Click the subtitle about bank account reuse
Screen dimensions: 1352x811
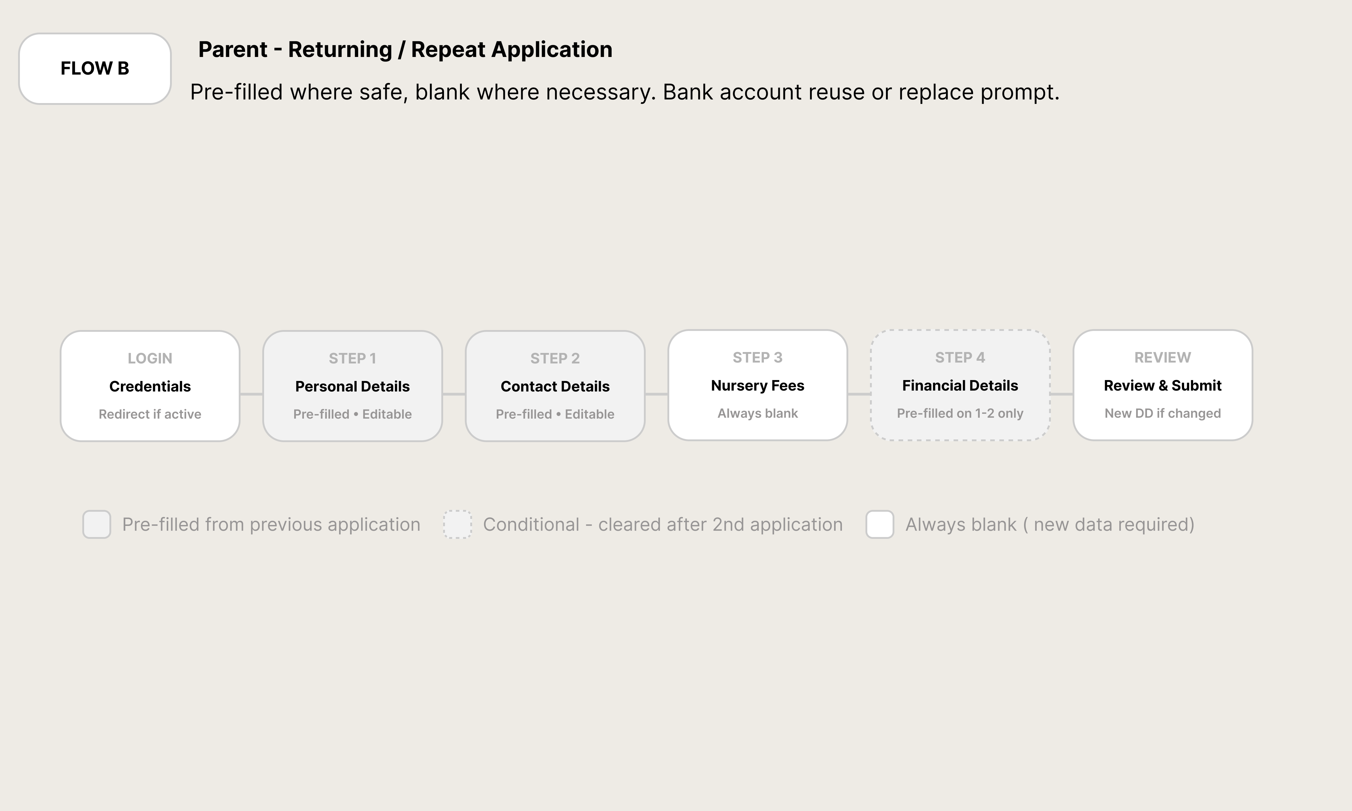(x=625, y=92)
